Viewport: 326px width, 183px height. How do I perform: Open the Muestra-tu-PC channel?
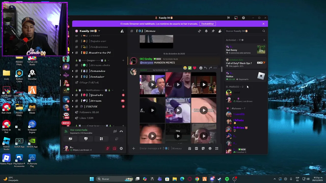(100, 53)
